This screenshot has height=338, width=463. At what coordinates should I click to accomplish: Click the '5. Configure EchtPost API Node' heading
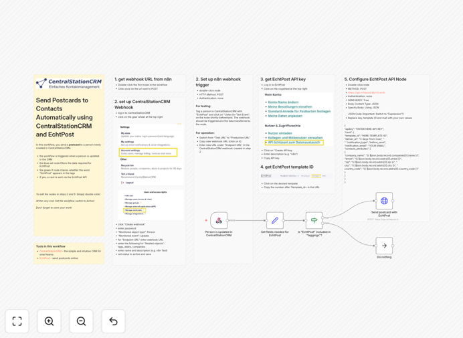(375, 79)
